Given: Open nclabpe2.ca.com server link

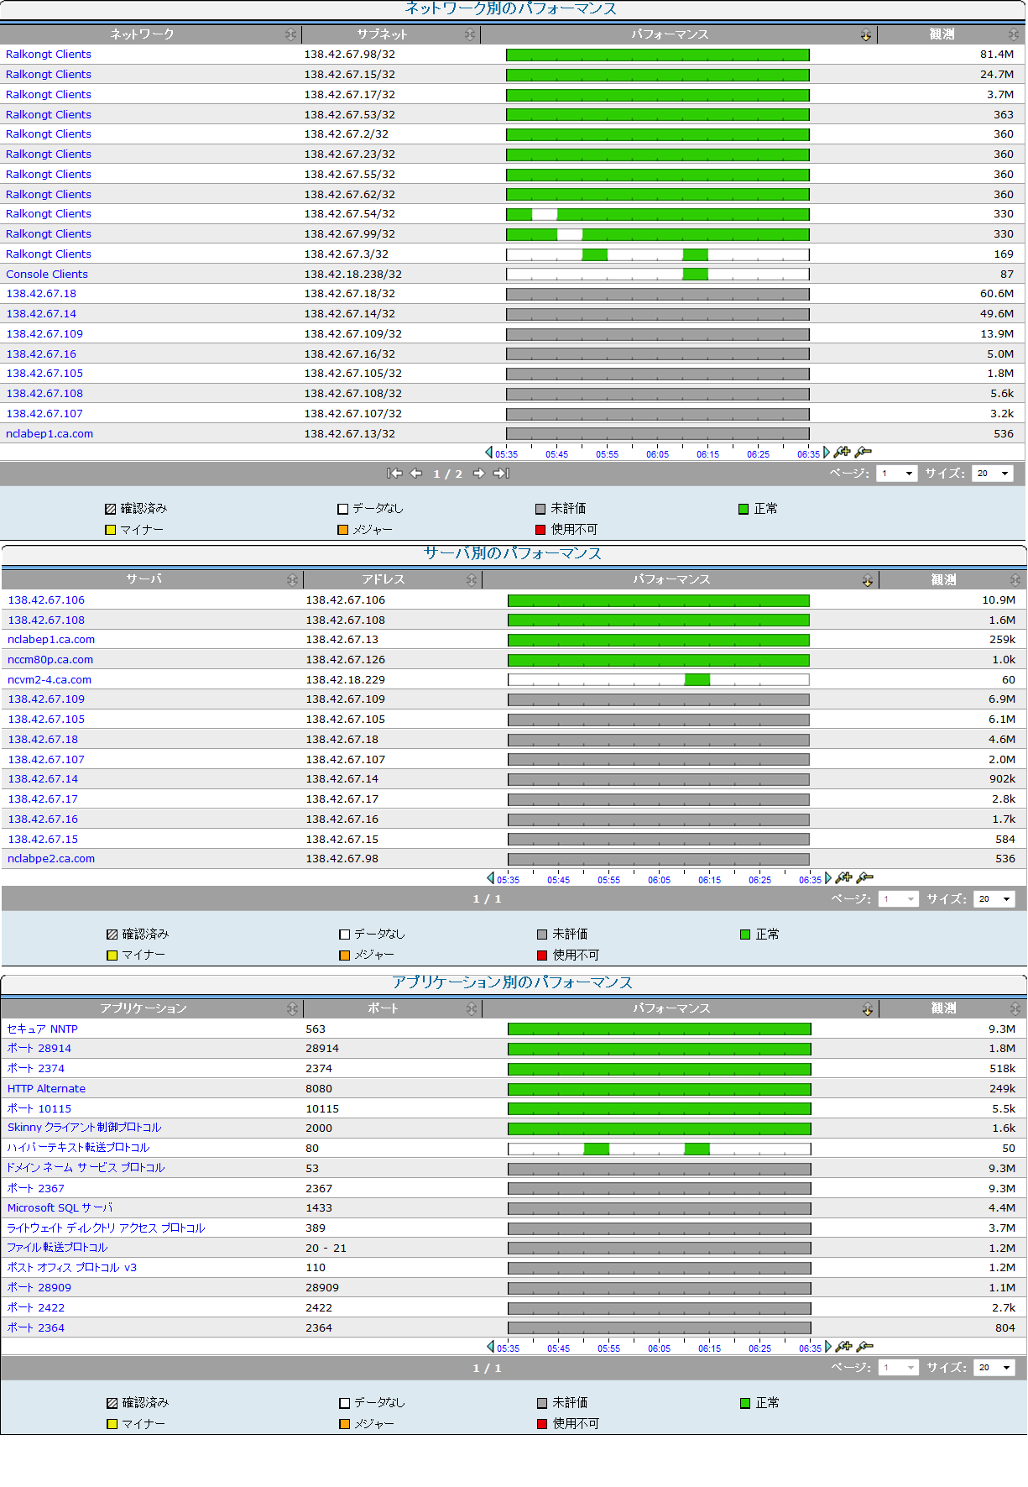Looking at the screenshot, I should click(x=51, y=859).
